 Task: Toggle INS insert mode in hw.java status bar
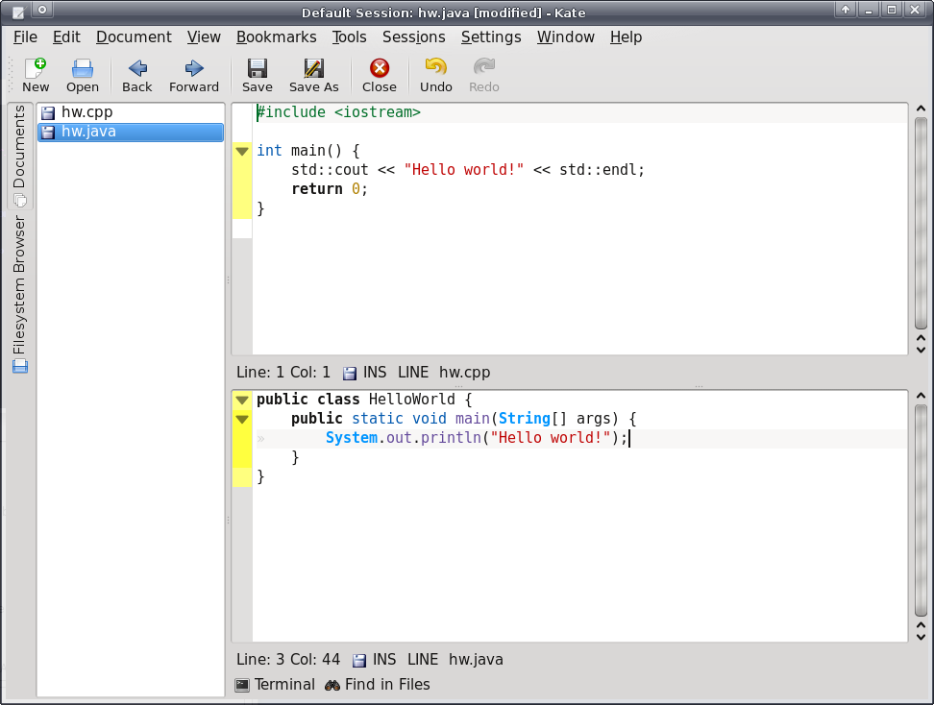click(384, 660)
